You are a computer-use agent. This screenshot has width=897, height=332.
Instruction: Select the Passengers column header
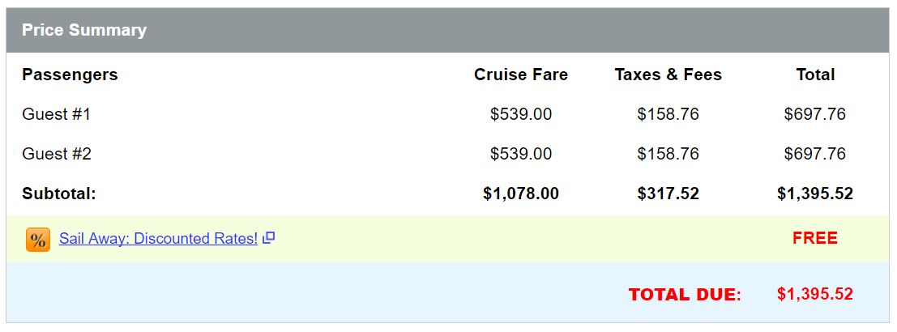pyautogui.click(x=70, y=74)
